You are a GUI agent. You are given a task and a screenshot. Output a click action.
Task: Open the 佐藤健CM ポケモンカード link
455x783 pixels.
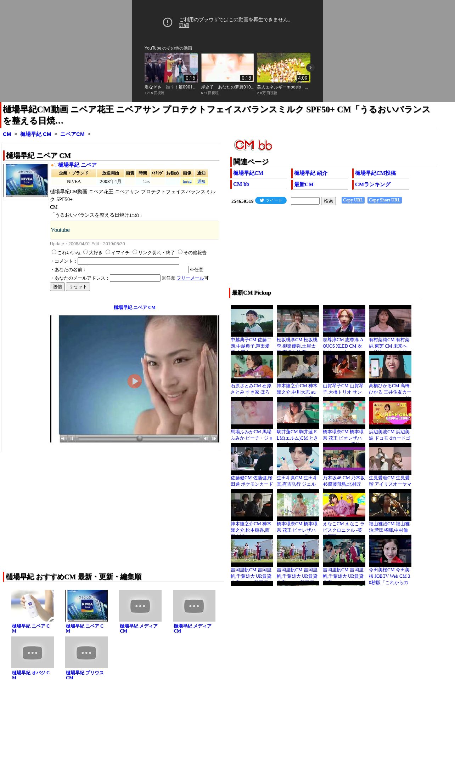[x=252, y=481]
